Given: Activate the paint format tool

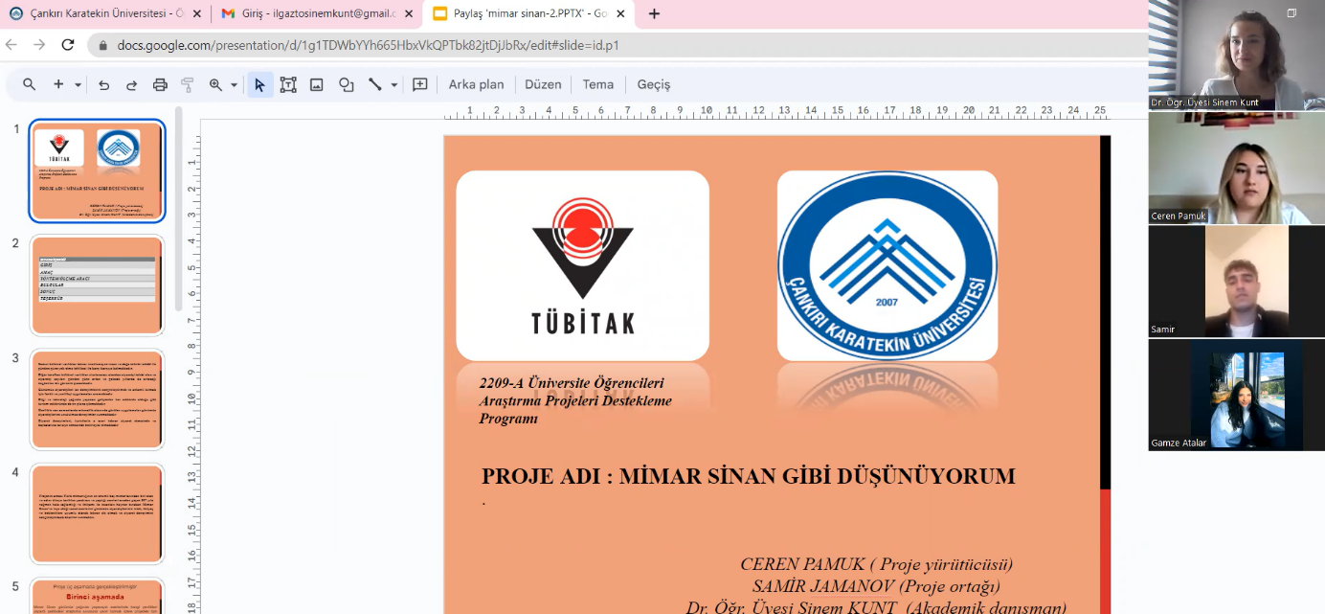Looking at the screenshot, I should point(188,84).
